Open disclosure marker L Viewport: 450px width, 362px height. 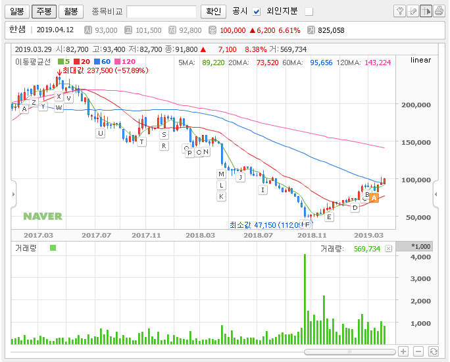tap(221, 186)
